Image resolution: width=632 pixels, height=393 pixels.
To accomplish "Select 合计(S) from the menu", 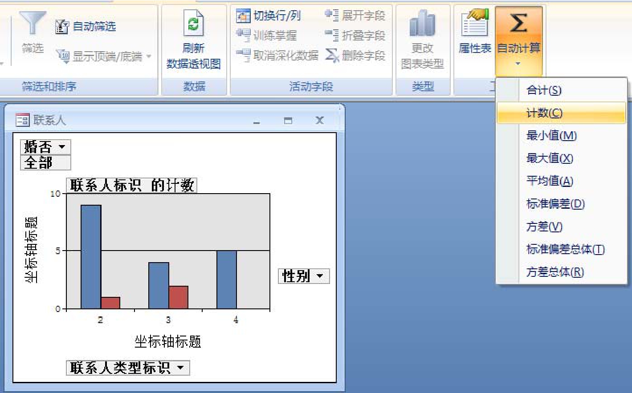I will point(544,90).
